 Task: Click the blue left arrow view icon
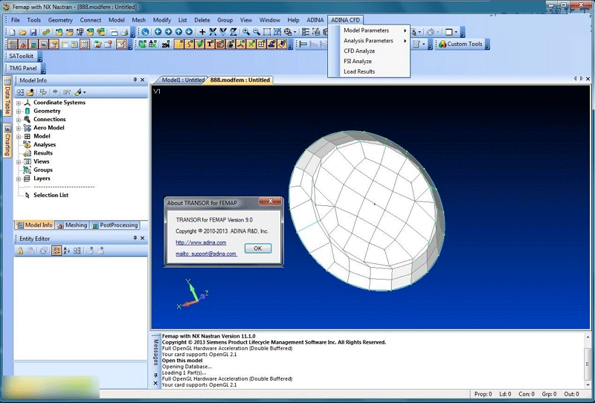[x=158, y=32]
